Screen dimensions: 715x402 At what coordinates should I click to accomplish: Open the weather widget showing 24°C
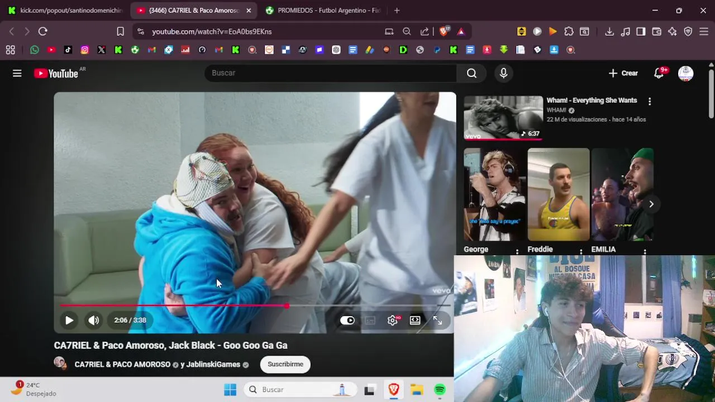coord(34,389)
